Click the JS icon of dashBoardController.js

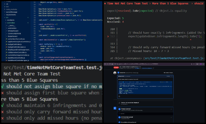(x=6, y=58)
